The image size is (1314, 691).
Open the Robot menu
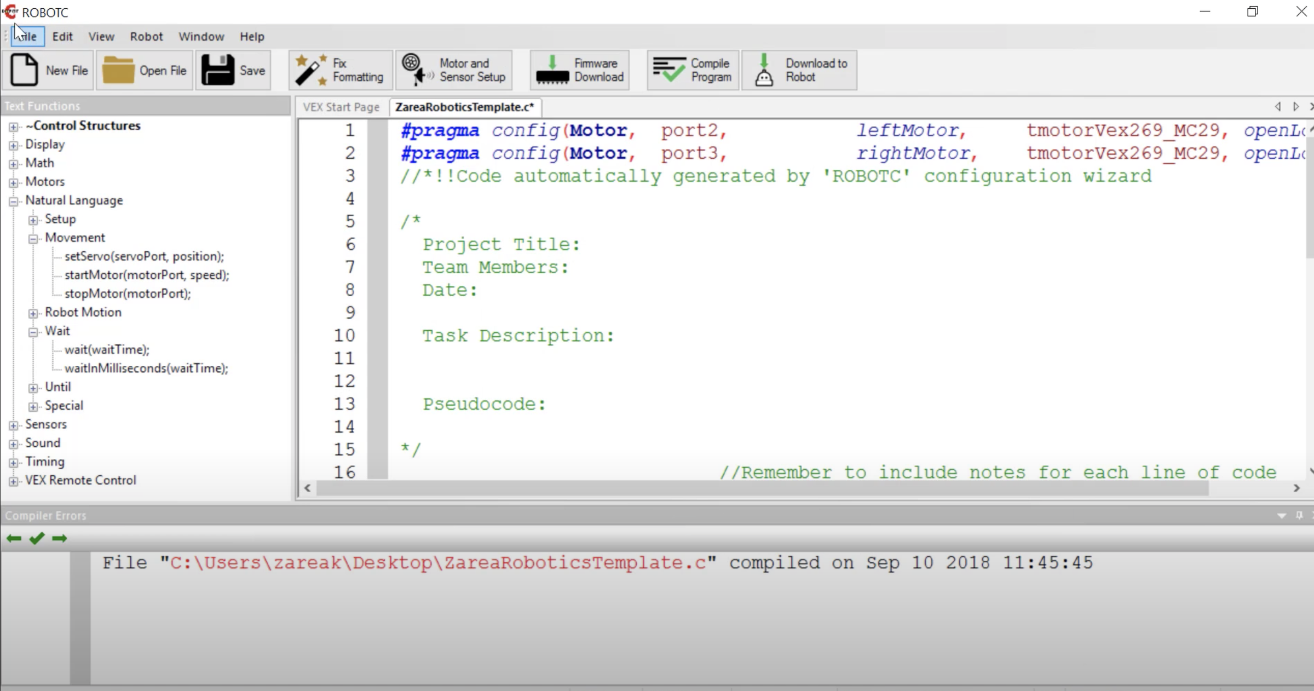(x=146, y=36)
